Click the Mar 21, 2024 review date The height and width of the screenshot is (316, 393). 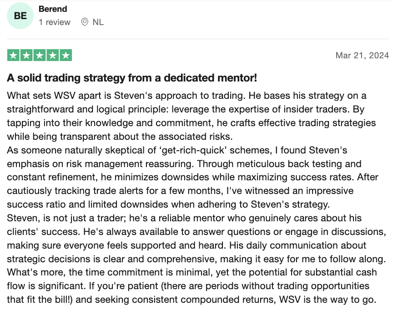point(362,55)
